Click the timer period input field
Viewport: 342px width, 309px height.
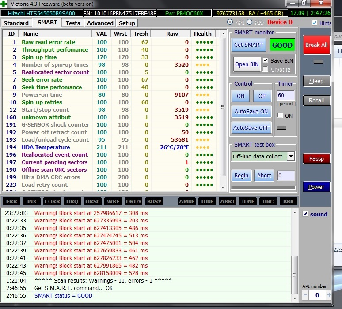click(x=285, y=95)
